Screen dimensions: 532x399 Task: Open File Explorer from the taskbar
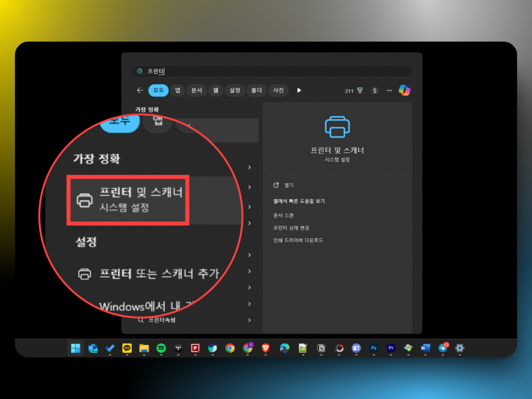[144, 348]
